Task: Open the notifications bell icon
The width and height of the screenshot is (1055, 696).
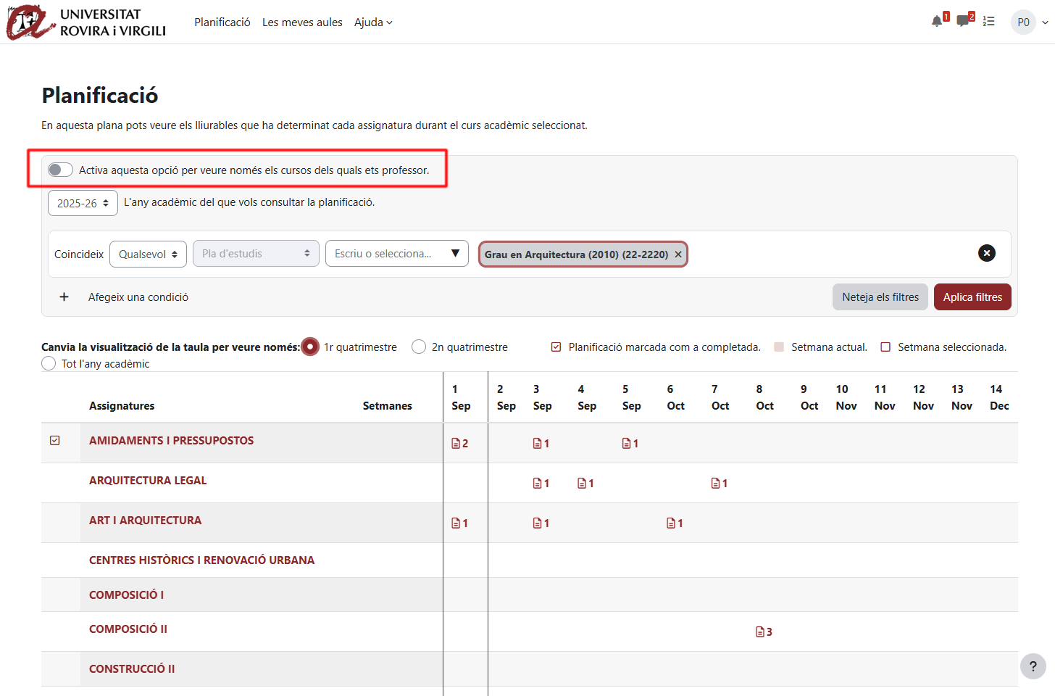Action: pos(937,22)
